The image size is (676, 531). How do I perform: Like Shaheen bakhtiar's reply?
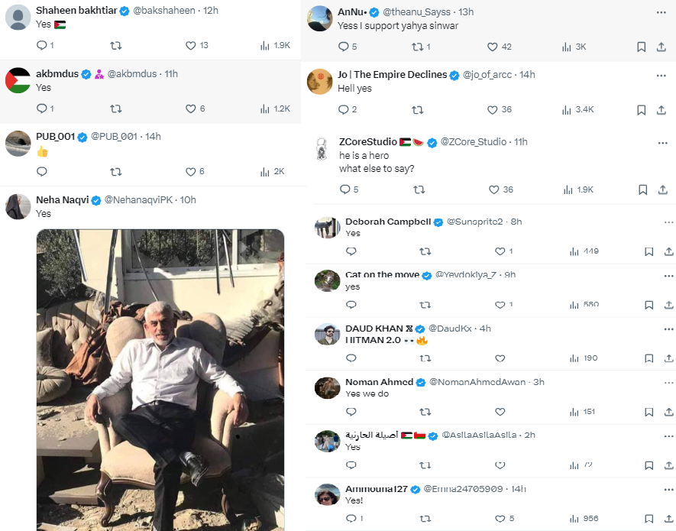coord(192,46)
